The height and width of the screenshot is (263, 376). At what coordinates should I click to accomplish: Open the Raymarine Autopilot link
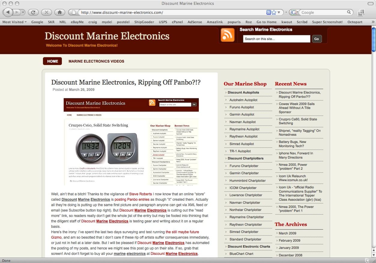pos(244,129)
